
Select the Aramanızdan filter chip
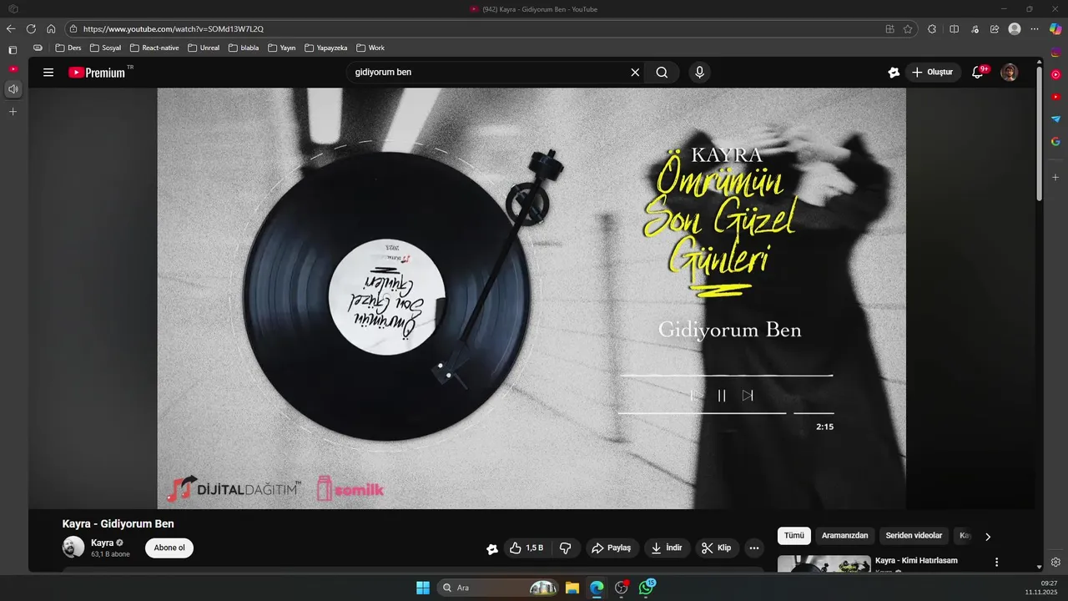[x=845, y=536]
